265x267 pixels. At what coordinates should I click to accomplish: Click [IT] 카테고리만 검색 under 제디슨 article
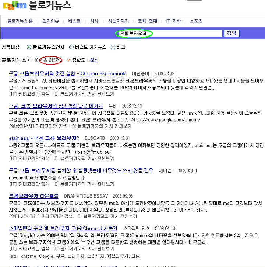click(29, 184)
